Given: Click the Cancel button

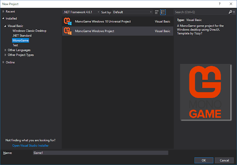Looking at the screenshot, I should click(x=224, y=160).
